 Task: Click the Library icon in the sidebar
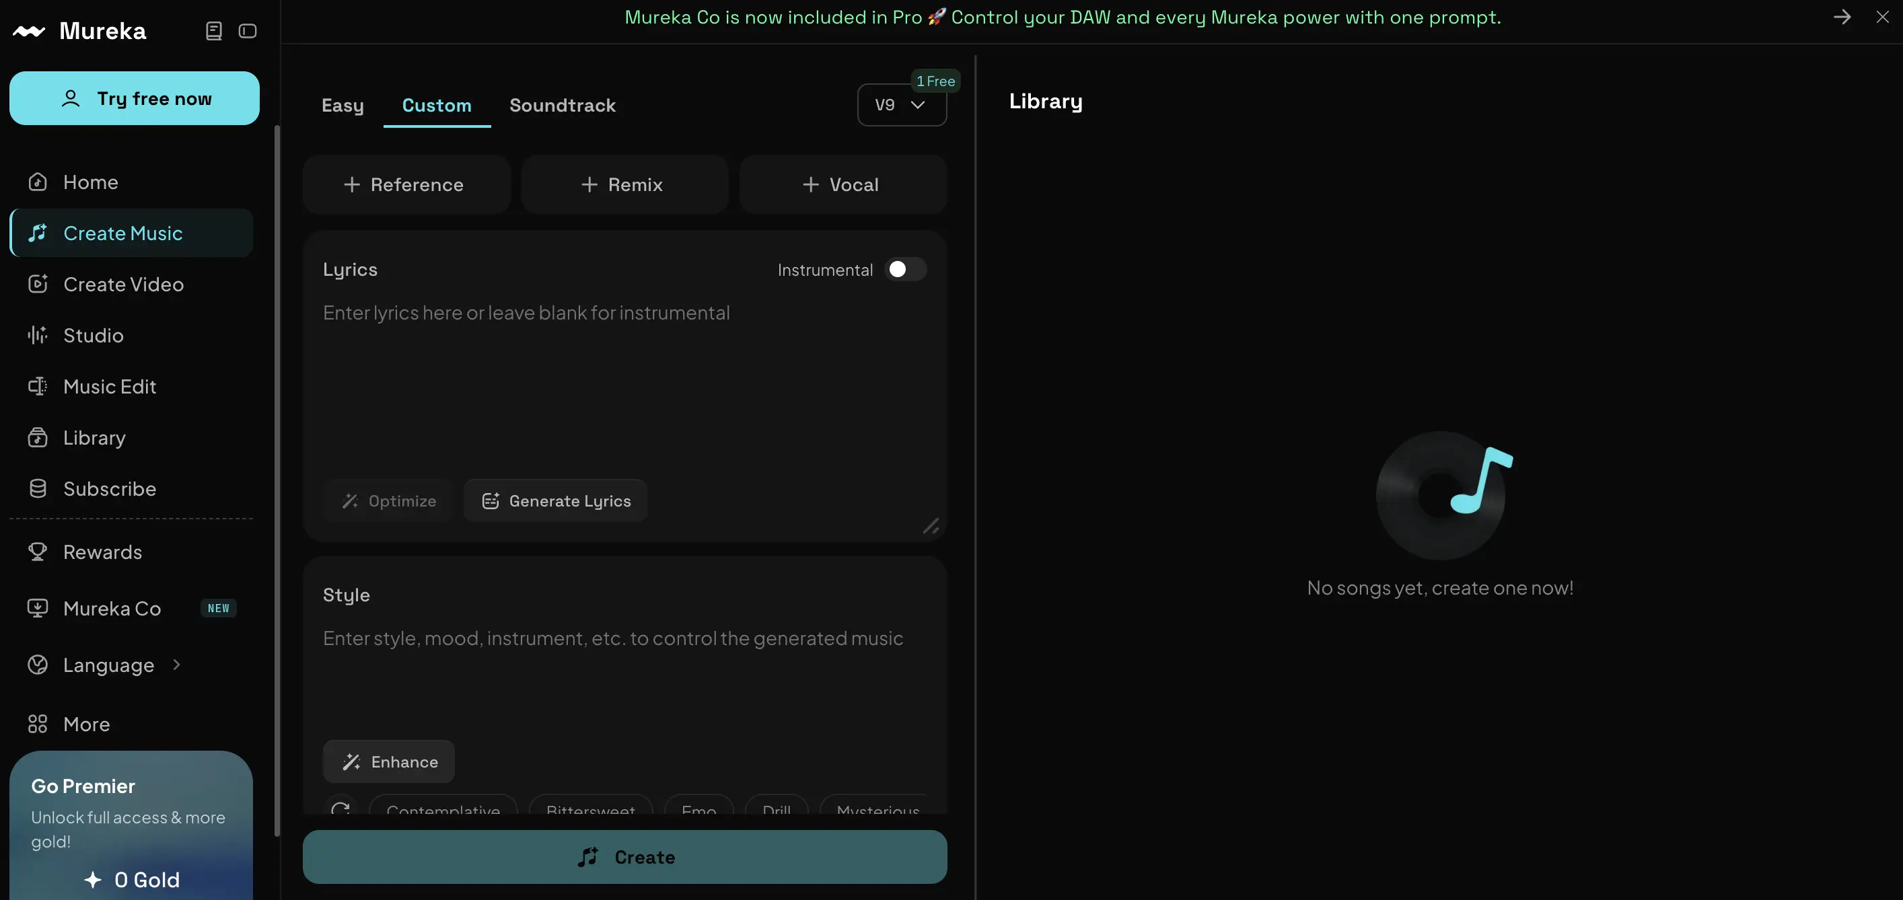click(38, 438)
